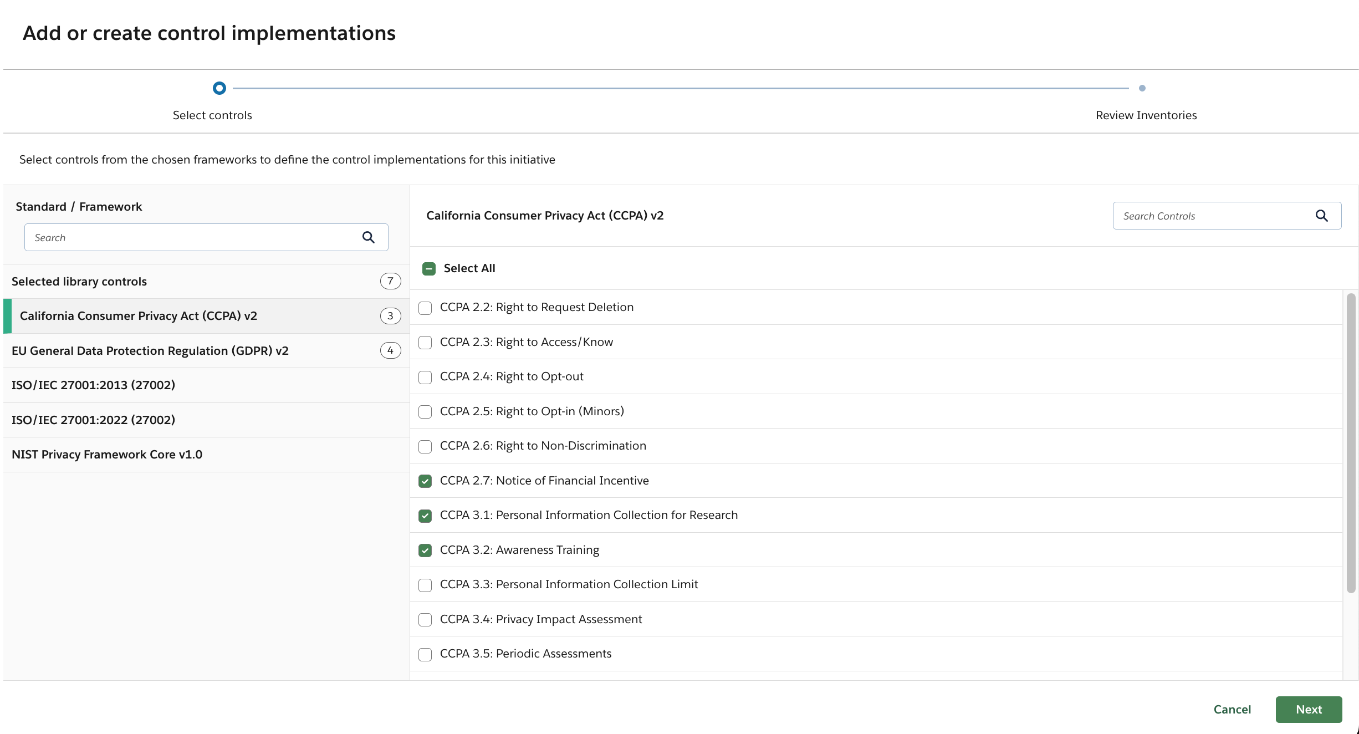Select ISO/IEC 27001:2022 (27002) framework

click(x=206, y=420)
